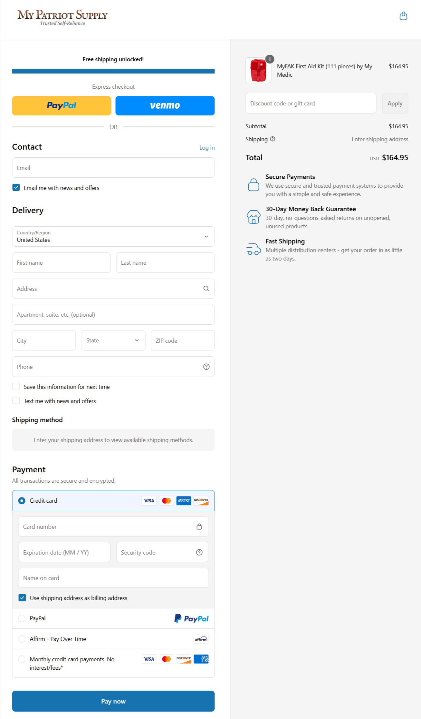421x719 pixels.
Task: Click the shipping help question mark icon
Action: [273, 139]
